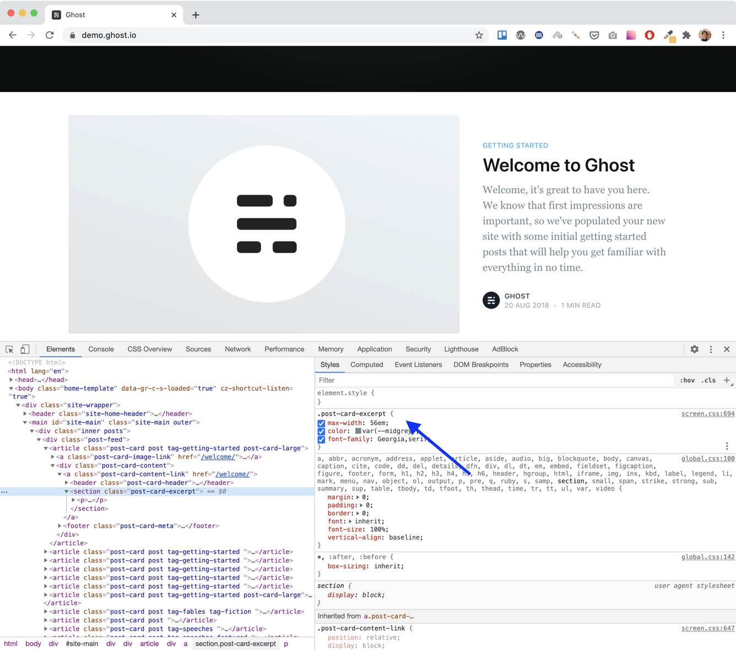
Task: Open the Network tab
Action: tap(238, 349)
